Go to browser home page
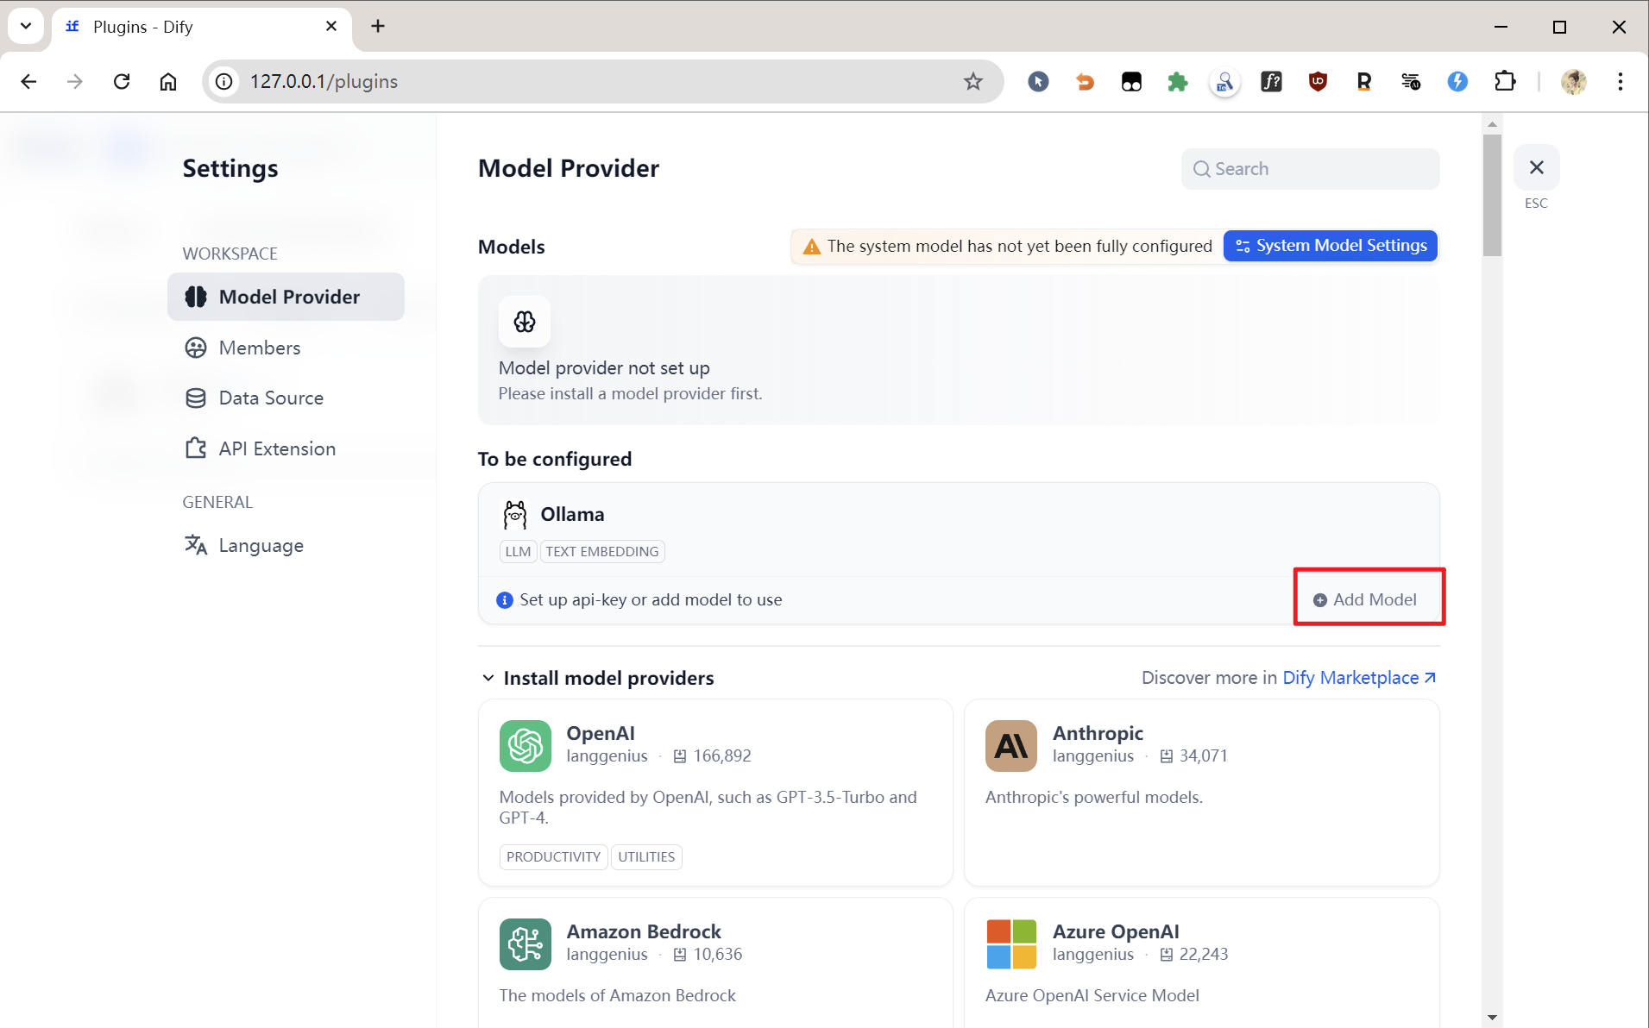The image size is (1649, 1028). 168,81
